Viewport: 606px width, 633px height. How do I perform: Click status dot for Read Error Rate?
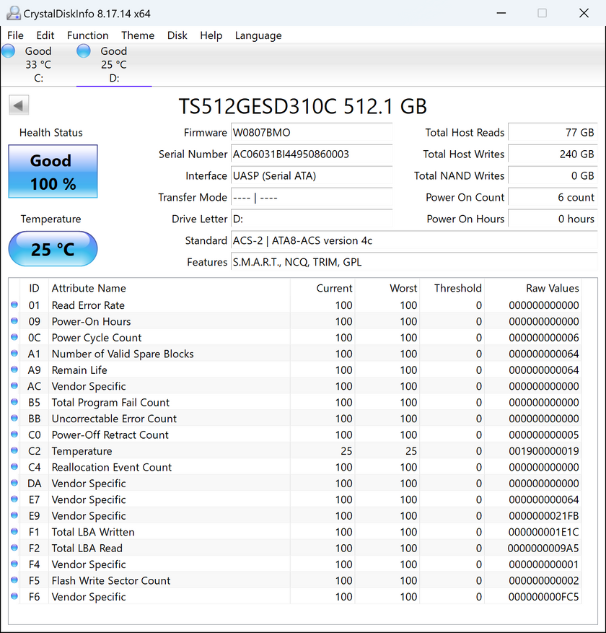14,305
